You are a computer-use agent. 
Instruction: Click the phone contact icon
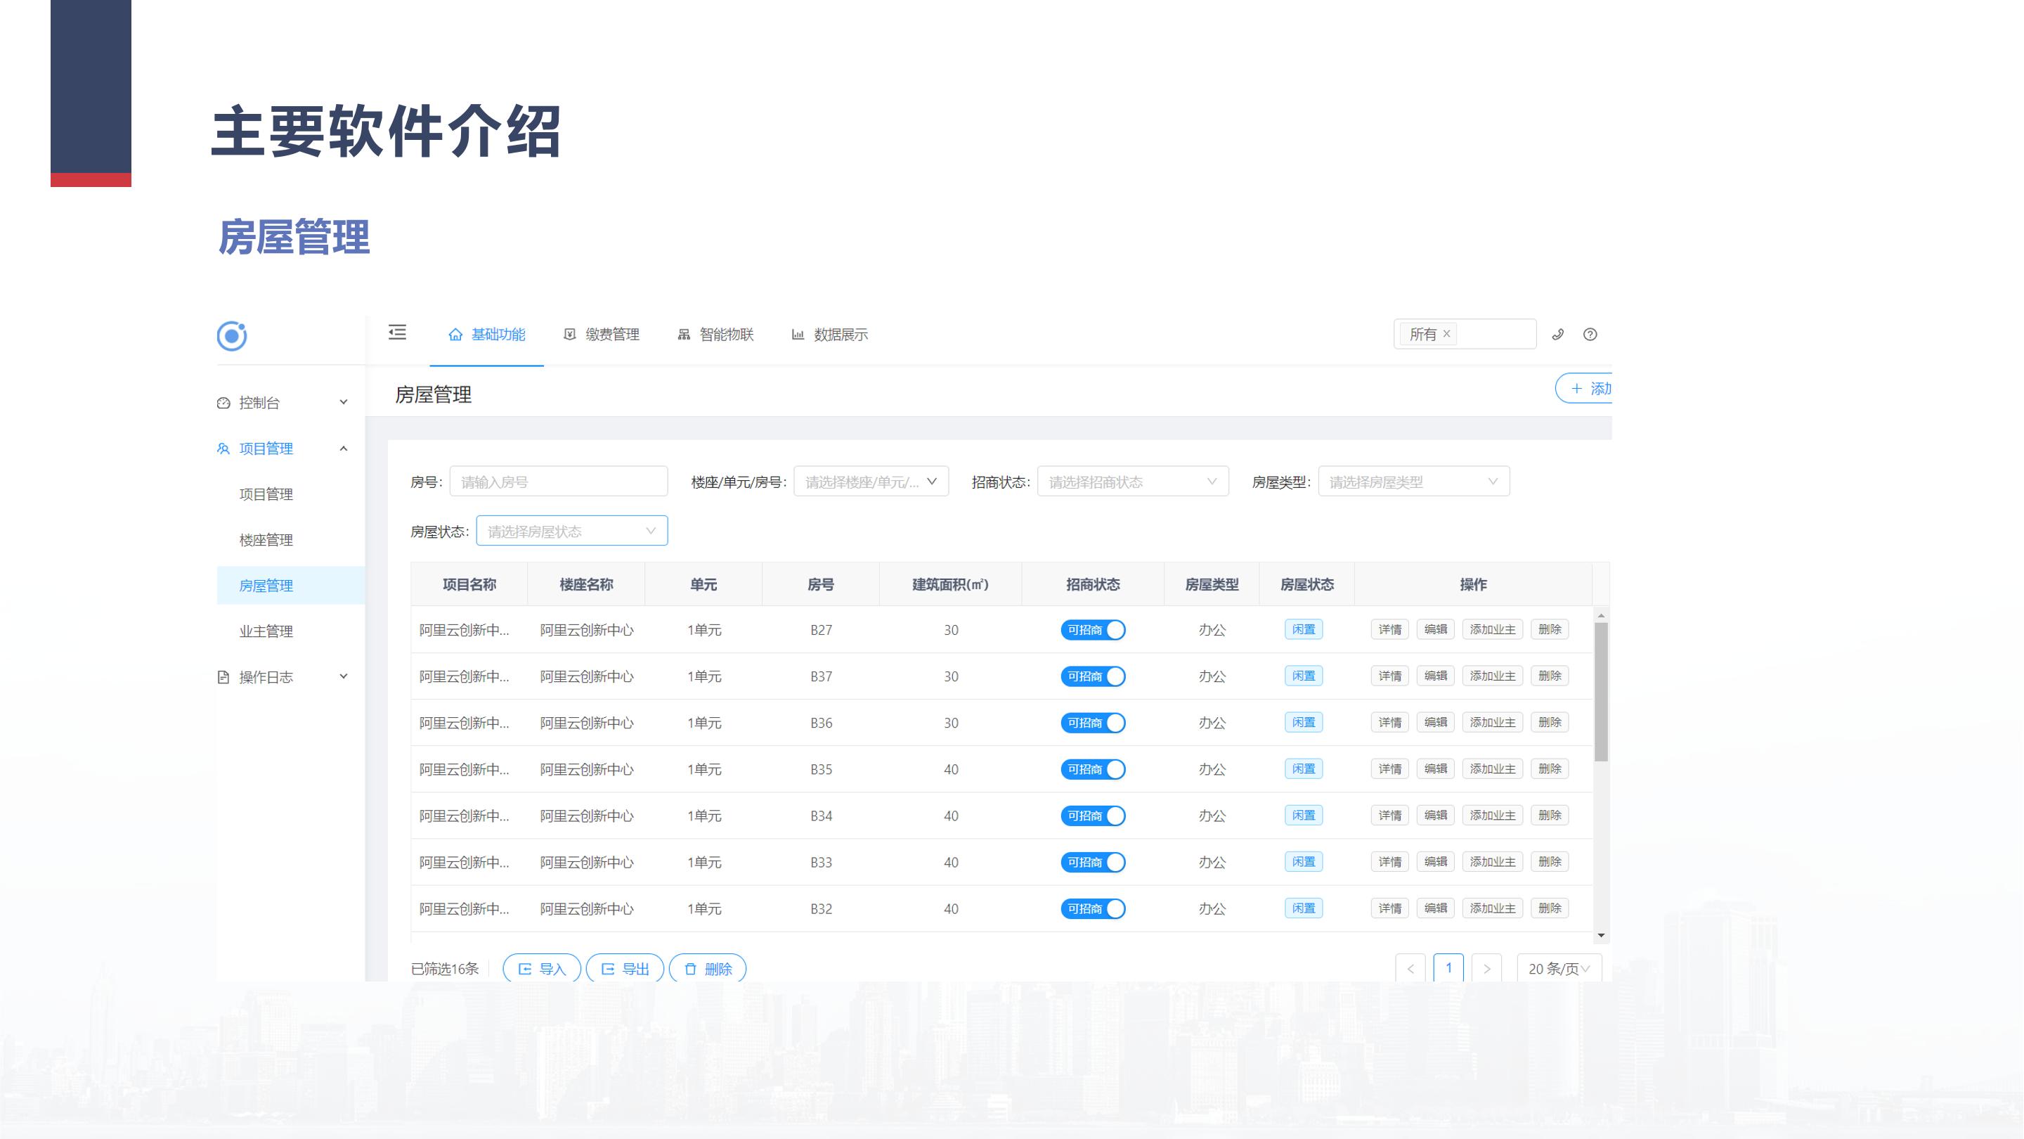1558,335
